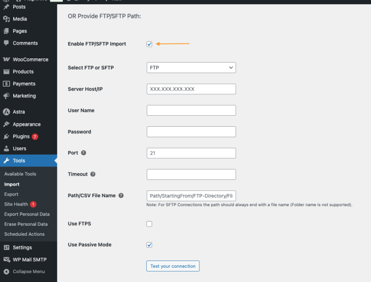
Task: Click the Server Host/IP input field
Action: [x=191, y=89]
